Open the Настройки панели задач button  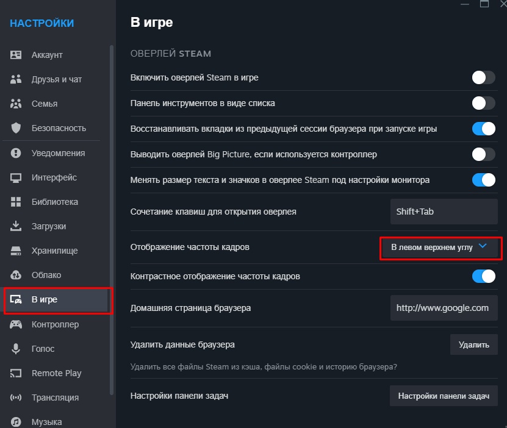click(444, 396)
